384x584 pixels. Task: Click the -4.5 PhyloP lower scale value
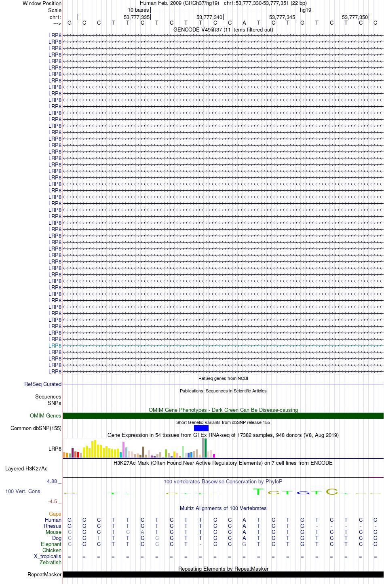(x=55, y=501)
